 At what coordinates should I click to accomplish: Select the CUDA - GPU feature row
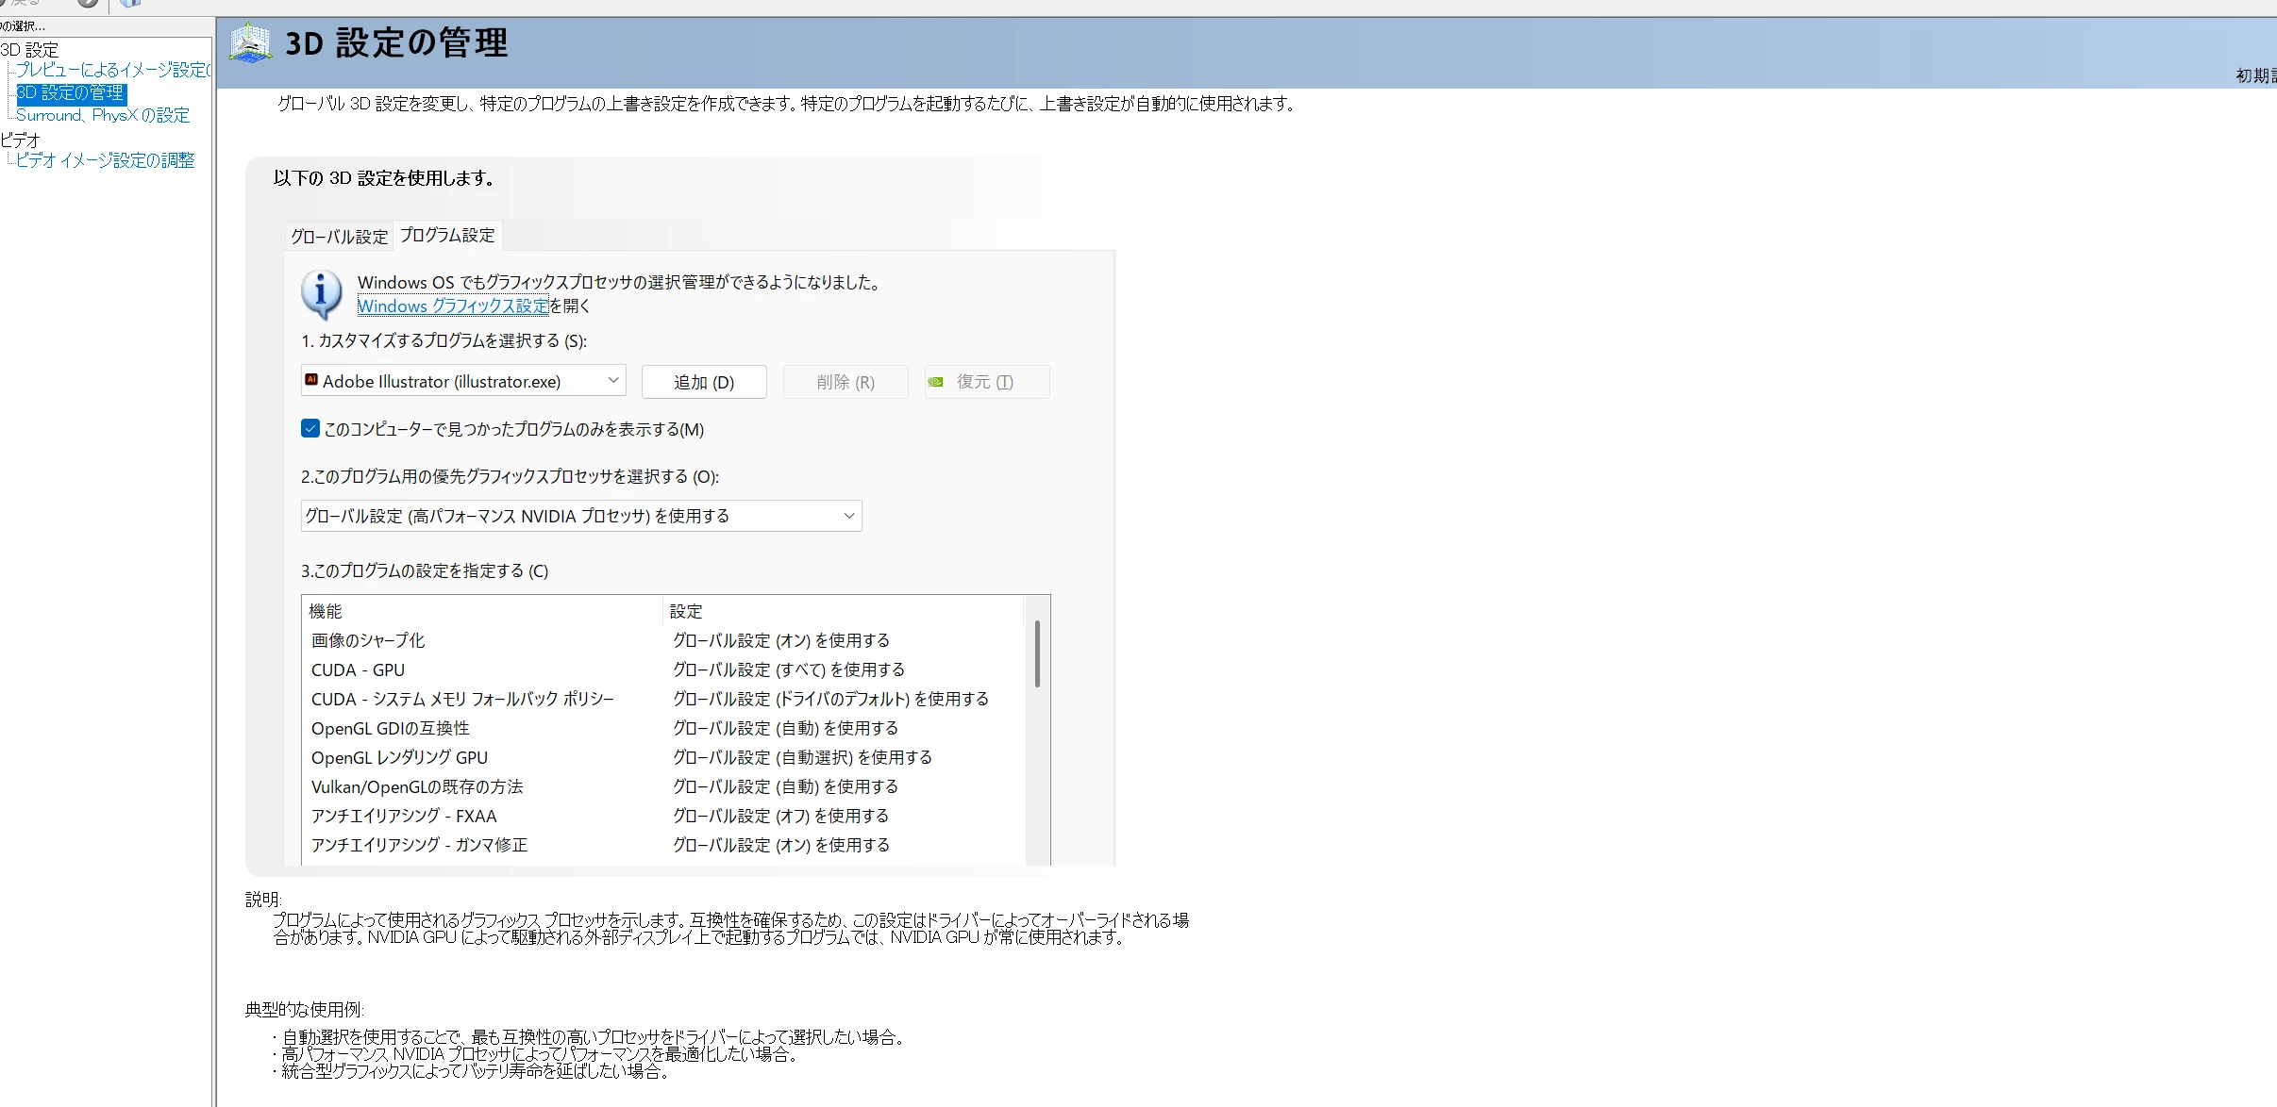coord(358,669)
